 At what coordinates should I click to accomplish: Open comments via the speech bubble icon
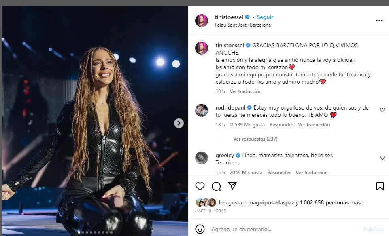tap(216, 186)
